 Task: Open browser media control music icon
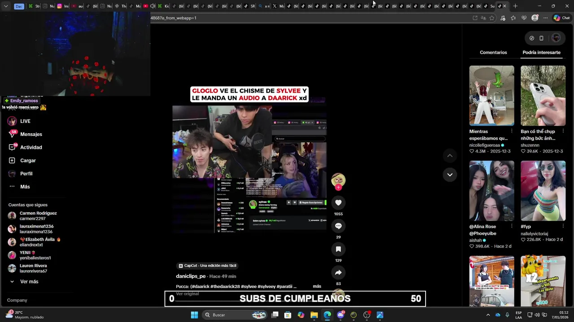click(x=503, y=18)
